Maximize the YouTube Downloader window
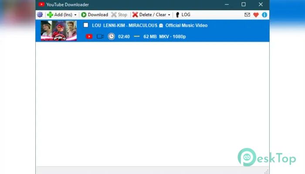This screenshot has height=174, width=305. (244, 4)
